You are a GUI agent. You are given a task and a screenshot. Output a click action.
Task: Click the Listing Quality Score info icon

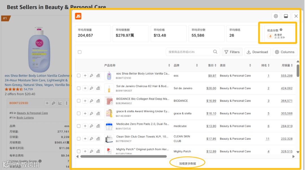coord(40,161)
